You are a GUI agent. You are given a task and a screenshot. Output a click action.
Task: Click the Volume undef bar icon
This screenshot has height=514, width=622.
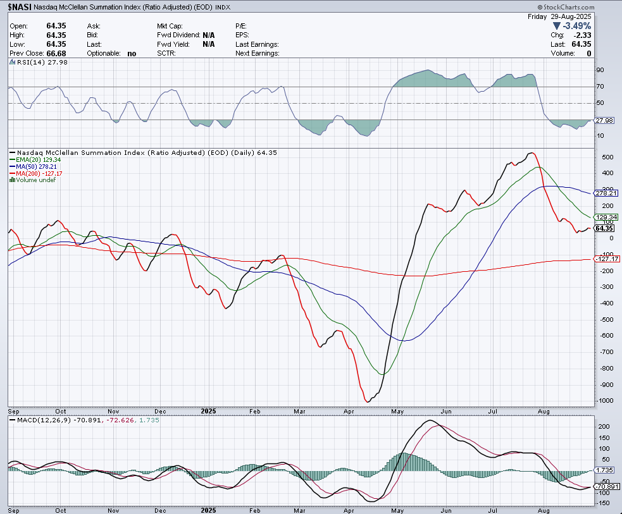coord(12,180)
